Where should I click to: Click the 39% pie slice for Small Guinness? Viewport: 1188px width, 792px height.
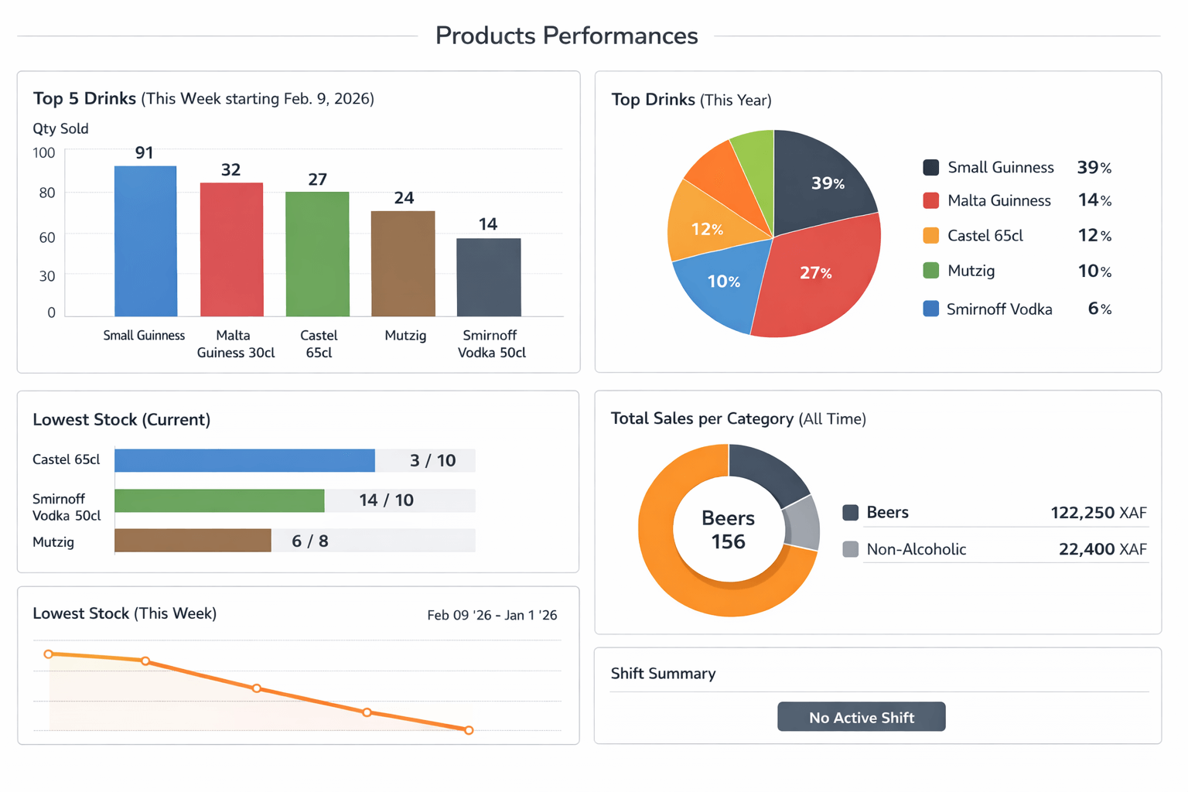click(826, 183)
